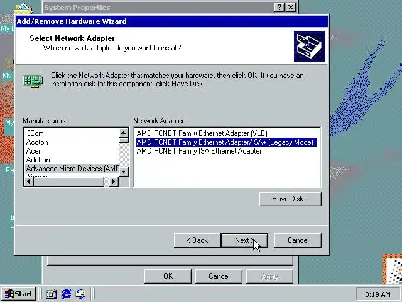402x302 pixels.
Task: Select 3Com in Manufacturers list
Action: [72, 133]
